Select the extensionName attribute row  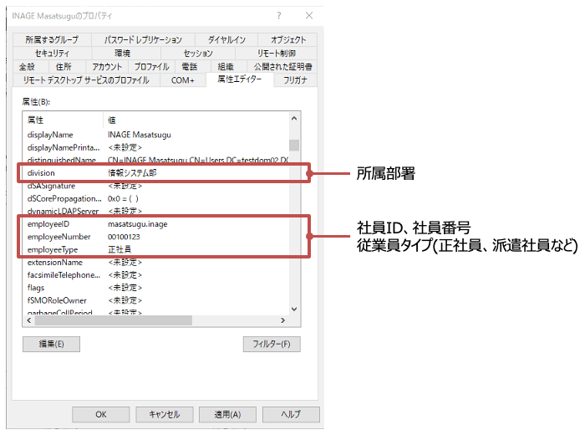pos(156,262)
